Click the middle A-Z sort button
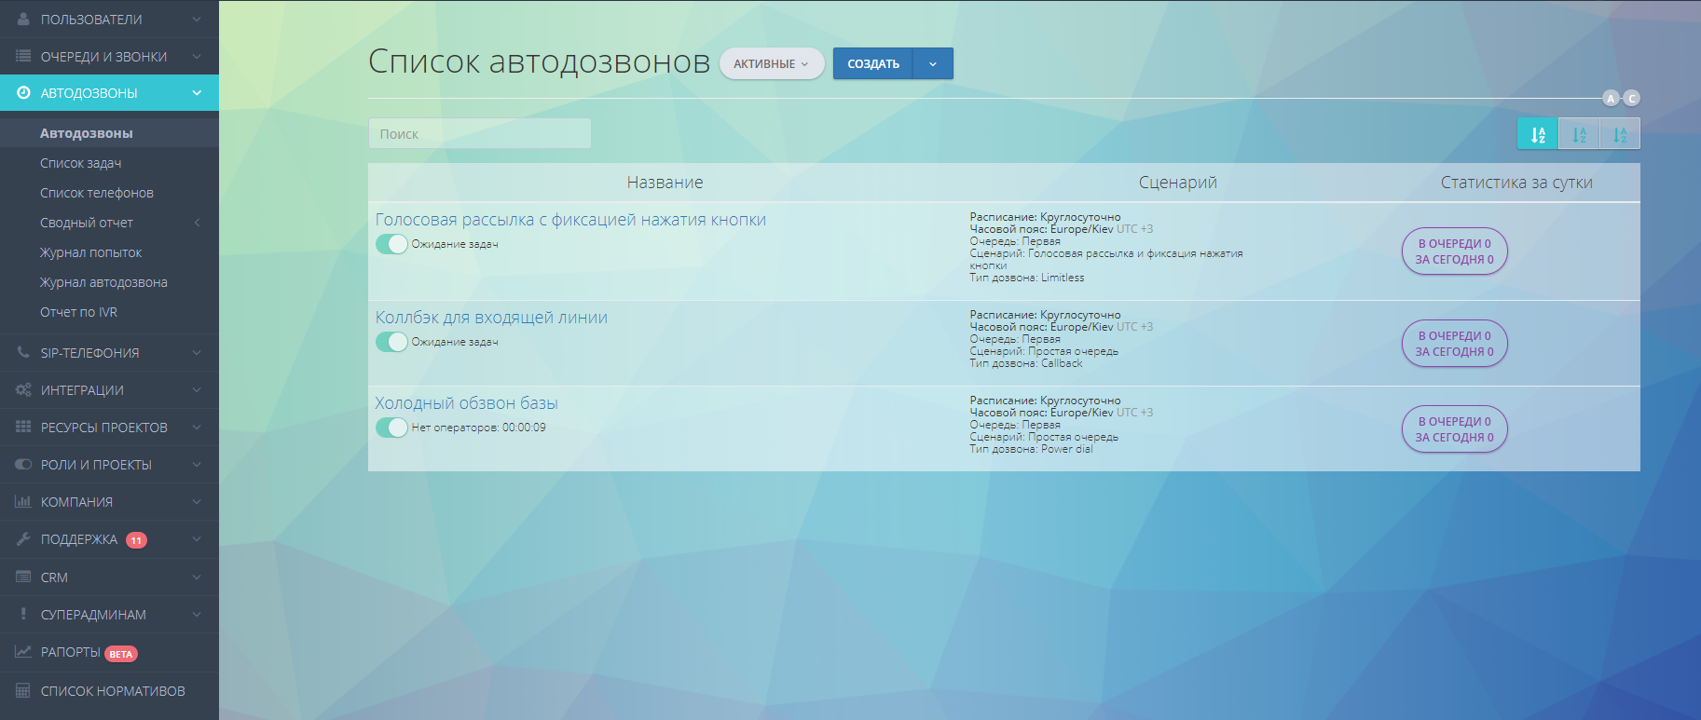The image size is (1701, 720). point(1579,134)
